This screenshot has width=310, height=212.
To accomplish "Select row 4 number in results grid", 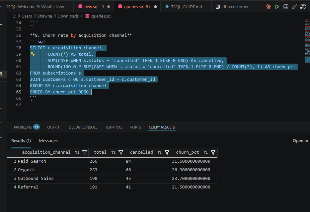I will [x=15, y=187].
